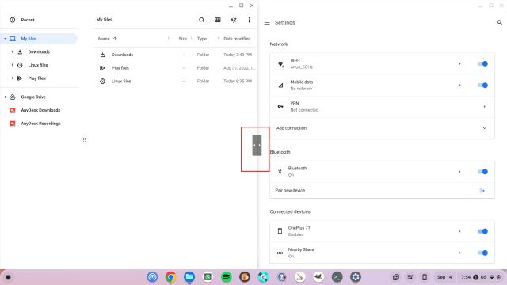Click the split-view divider handle

tap(257, 145)
